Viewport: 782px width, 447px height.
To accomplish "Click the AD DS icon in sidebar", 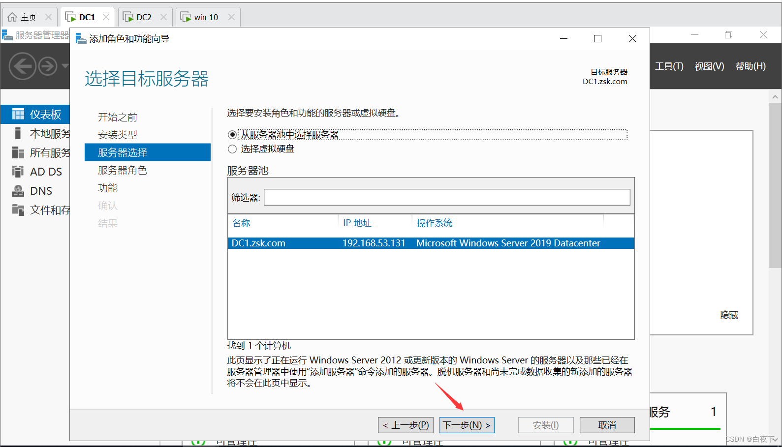I will [x=18, y=172].
